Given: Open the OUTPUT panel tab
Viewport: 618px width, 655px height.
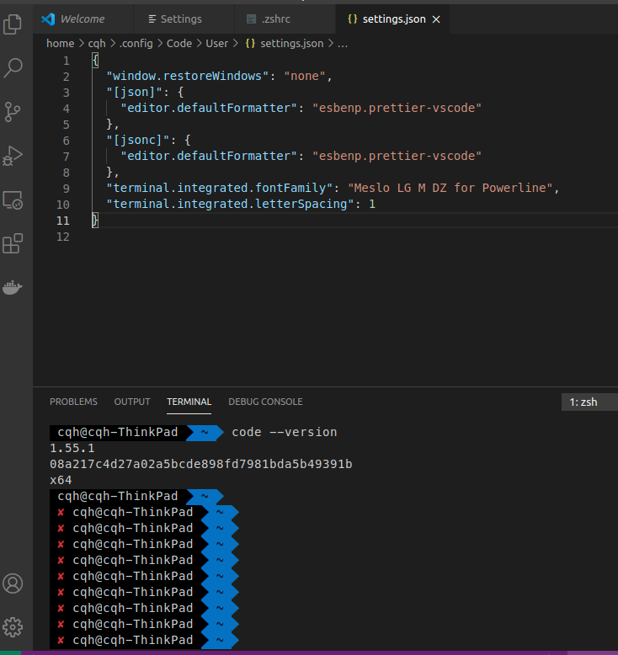Looking at the screenshot, I should tap(132, 402).
